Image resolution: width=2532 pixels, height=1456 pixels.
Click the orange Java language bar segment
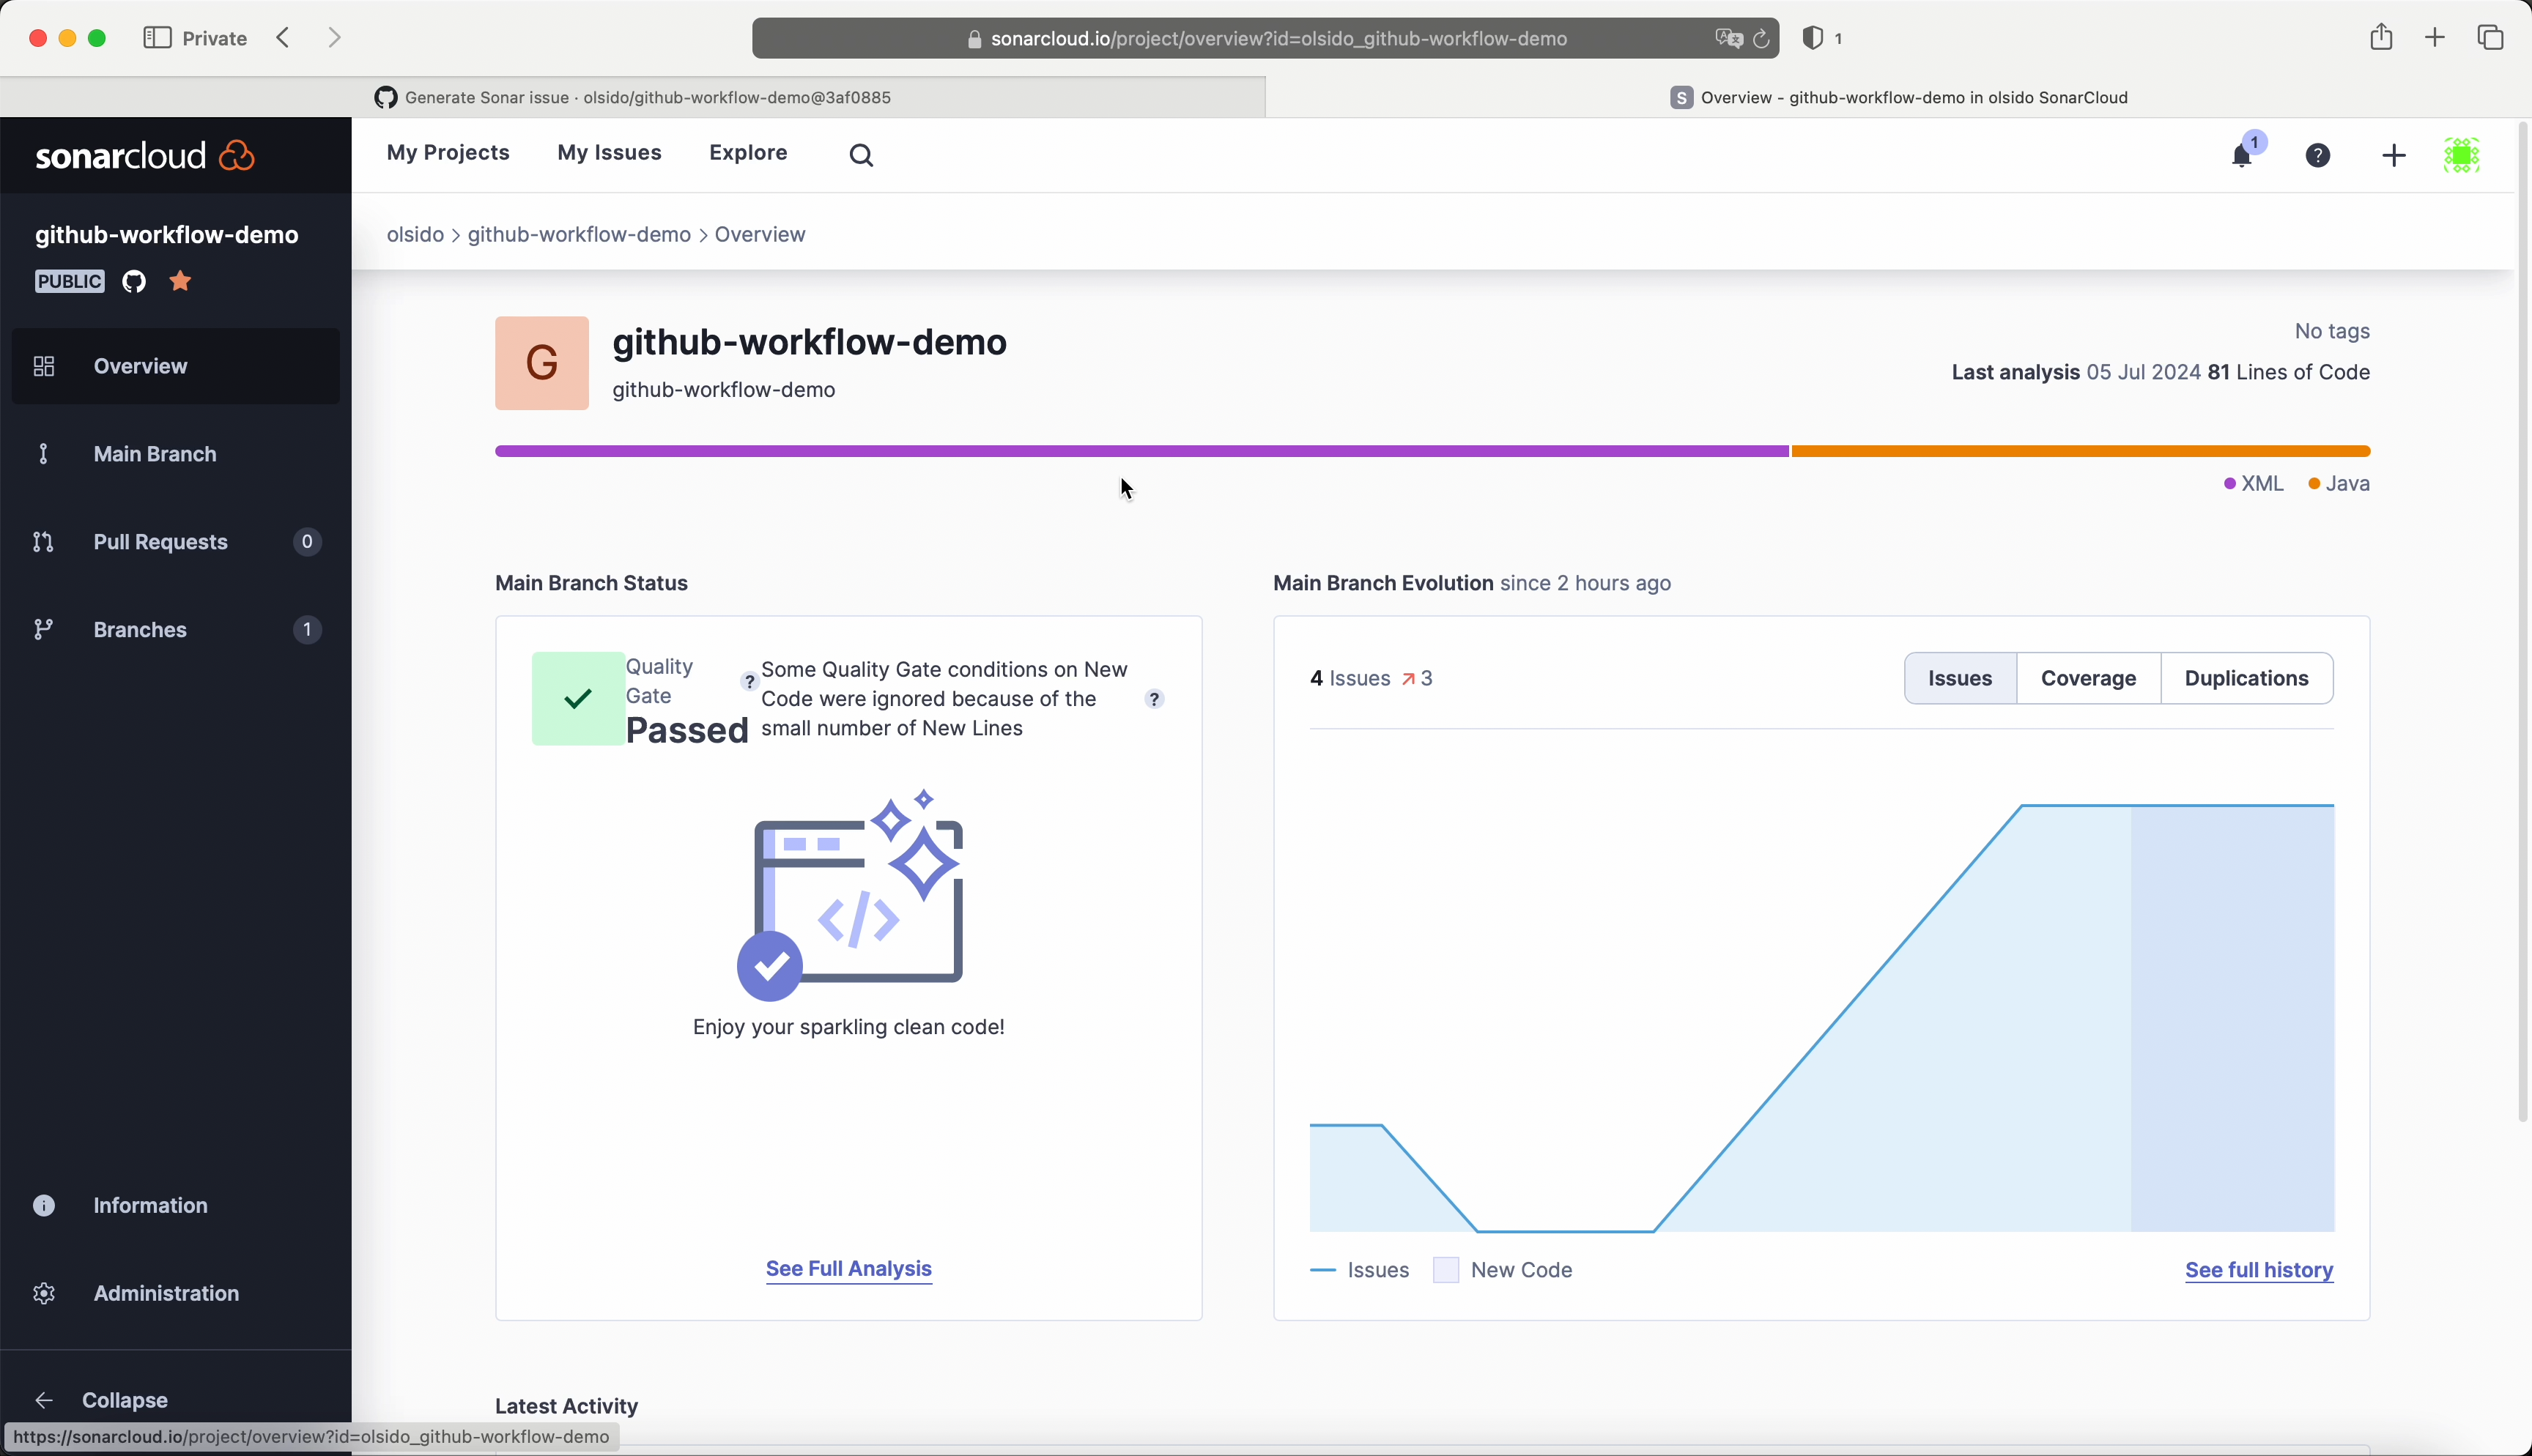[2080, 451]
